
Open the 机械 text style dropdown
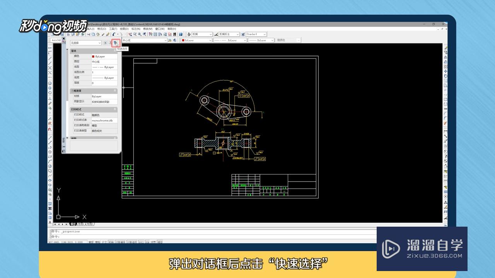[x=202, y=34]
